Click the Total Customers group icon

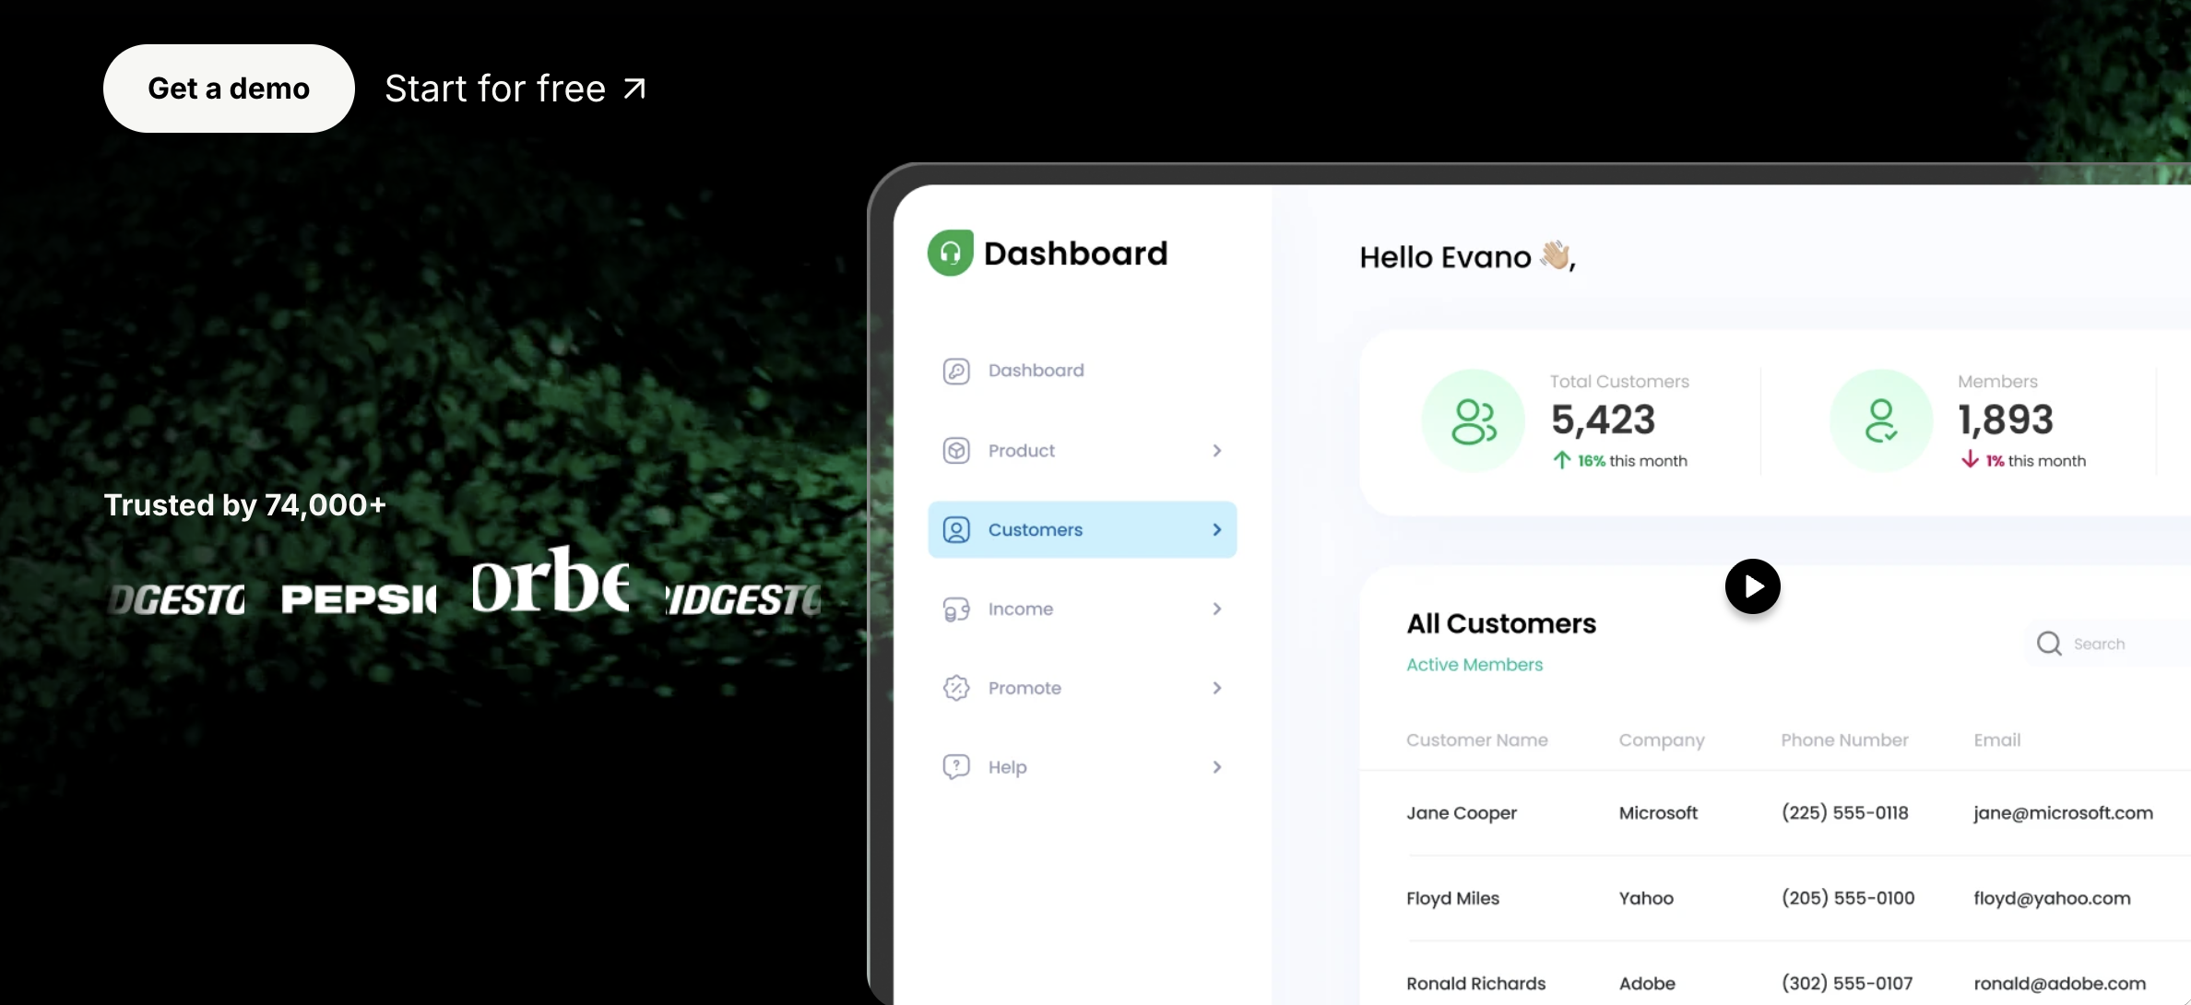[x=1474, y=421]
